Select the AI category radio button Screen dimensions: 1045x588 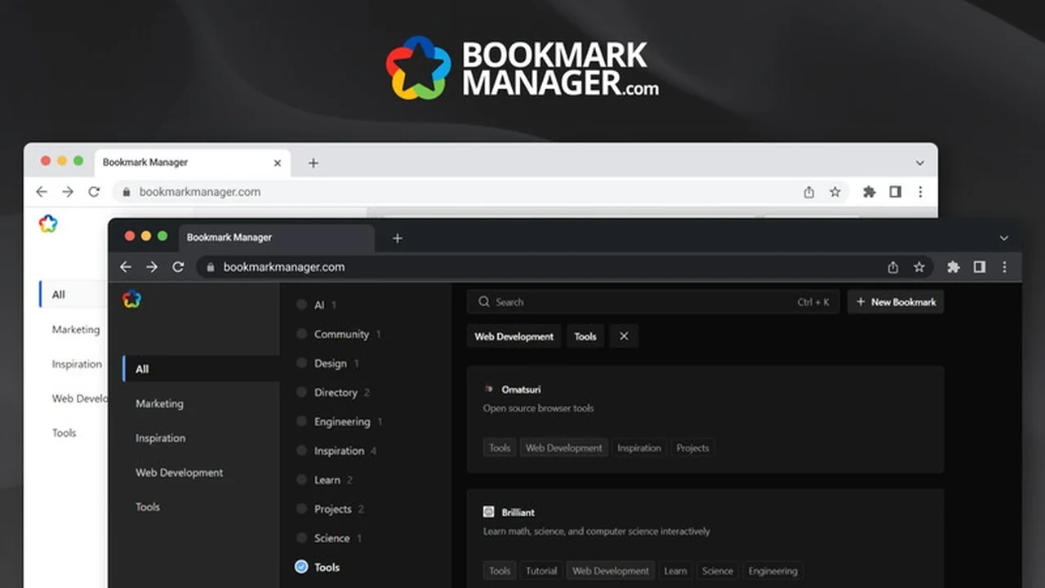(302, 305)
